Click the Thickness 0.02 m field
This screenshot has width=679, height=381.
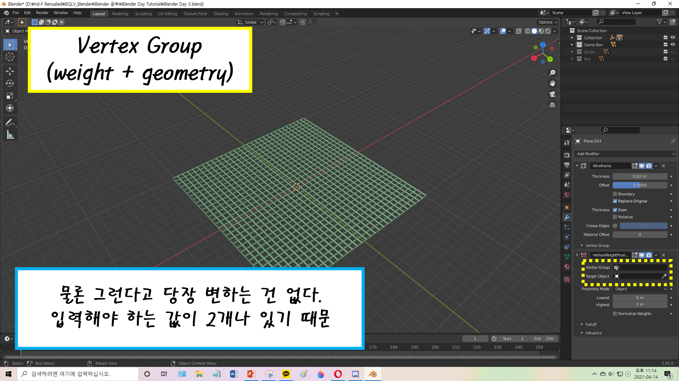click(x=640, y=176)
